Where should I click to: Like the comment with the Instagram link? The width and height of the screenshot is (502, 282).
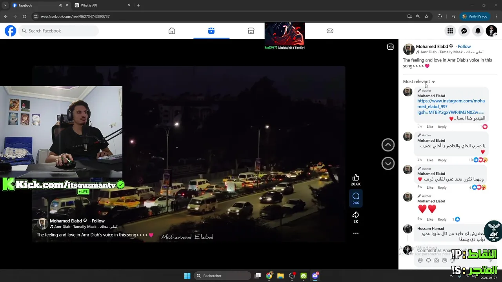[430, 127]
